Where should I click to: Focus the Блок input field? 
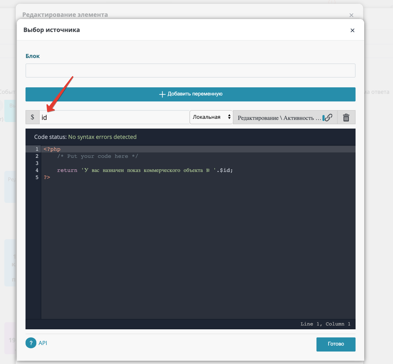(191, 71)
